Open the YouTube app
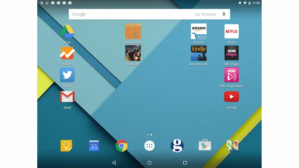 231,97
